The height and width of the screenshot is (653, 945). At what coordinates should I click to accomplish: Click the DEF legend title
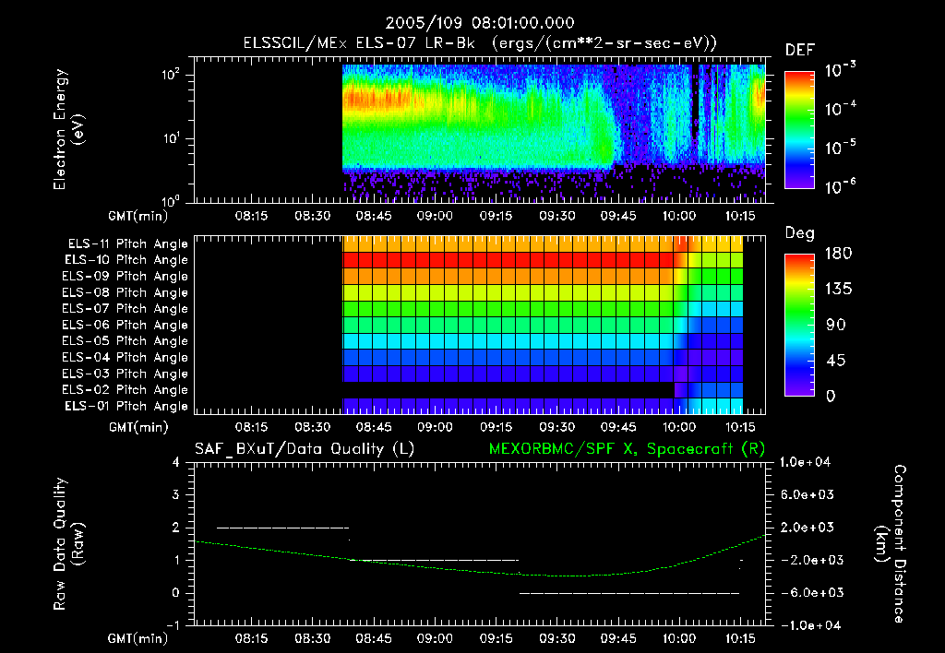tap(800, 51)
